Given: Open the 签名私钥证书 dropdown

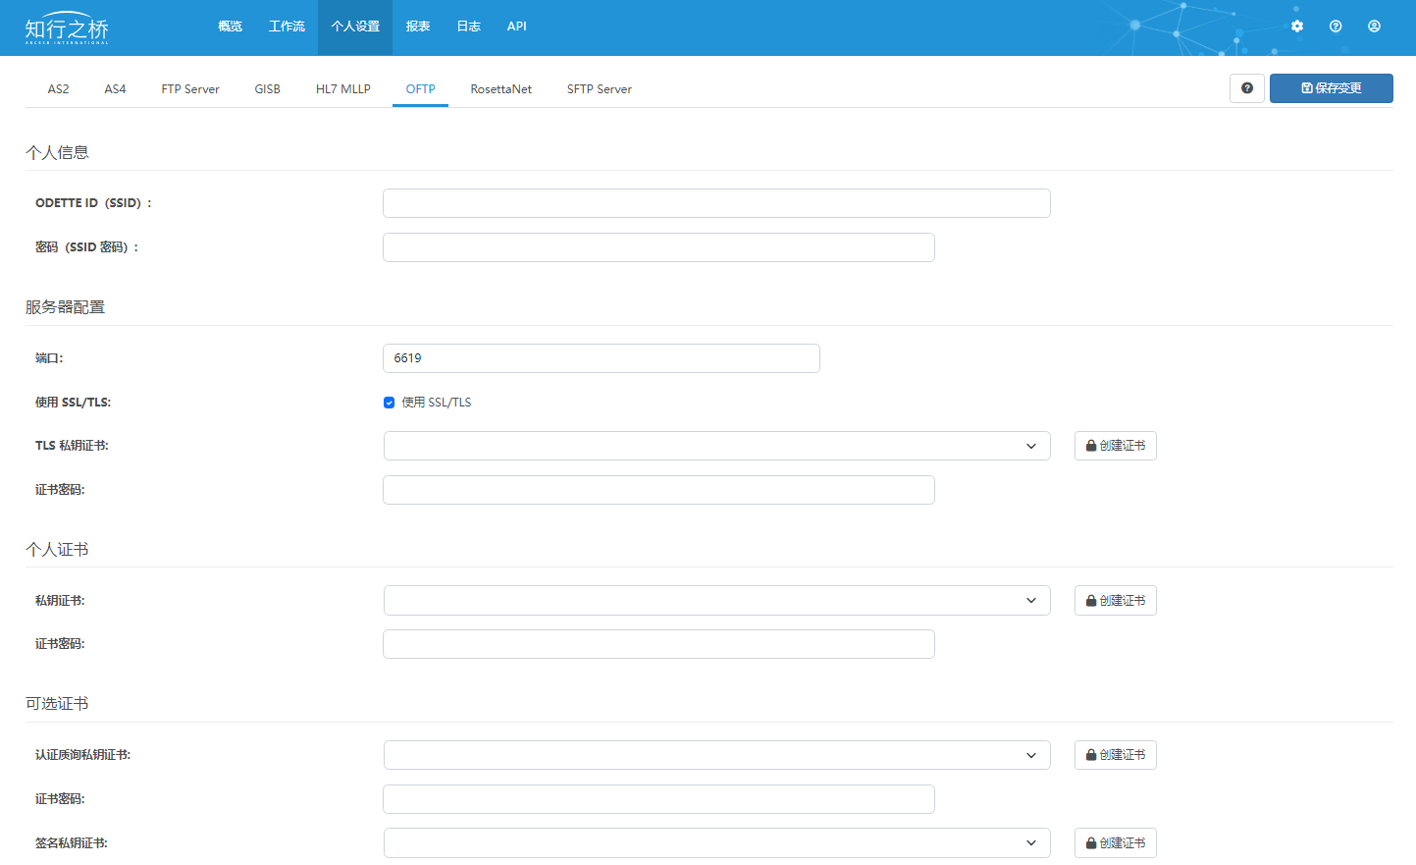Looking at the screenshot, I should point(716,843).
